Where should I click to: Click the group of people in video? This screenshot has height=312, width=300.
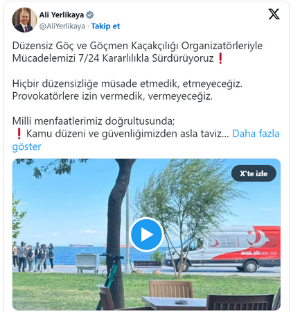tap(34, 257)
